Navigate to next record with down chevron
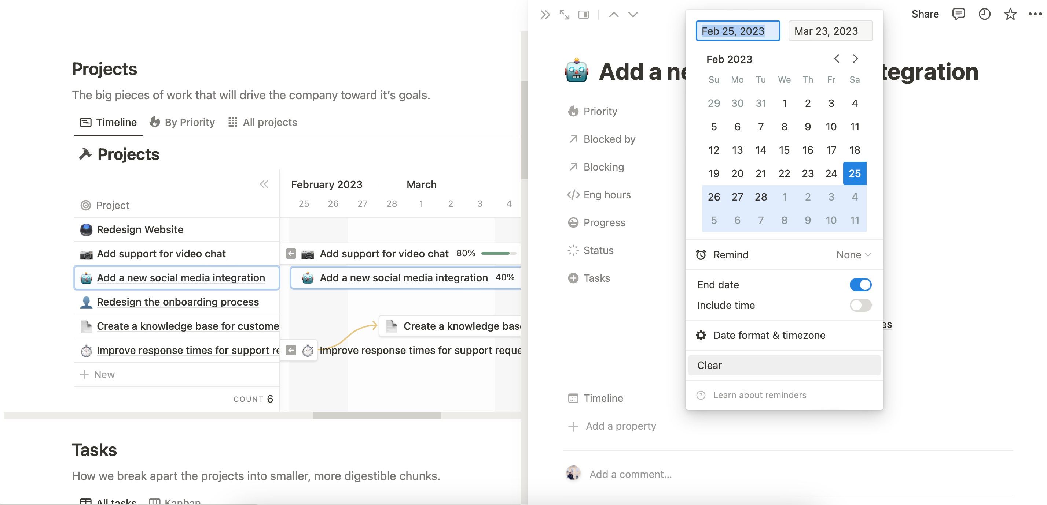The height and width of the screenshot is (505, 1047). pos(633,15)
